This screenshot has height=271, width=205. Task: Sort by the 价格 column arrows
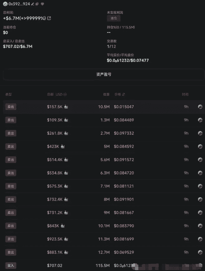[123, 94]
